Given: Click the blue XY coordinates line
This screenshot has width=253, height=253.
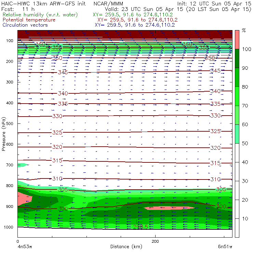Looking at the screenshot, I should 135,25.
